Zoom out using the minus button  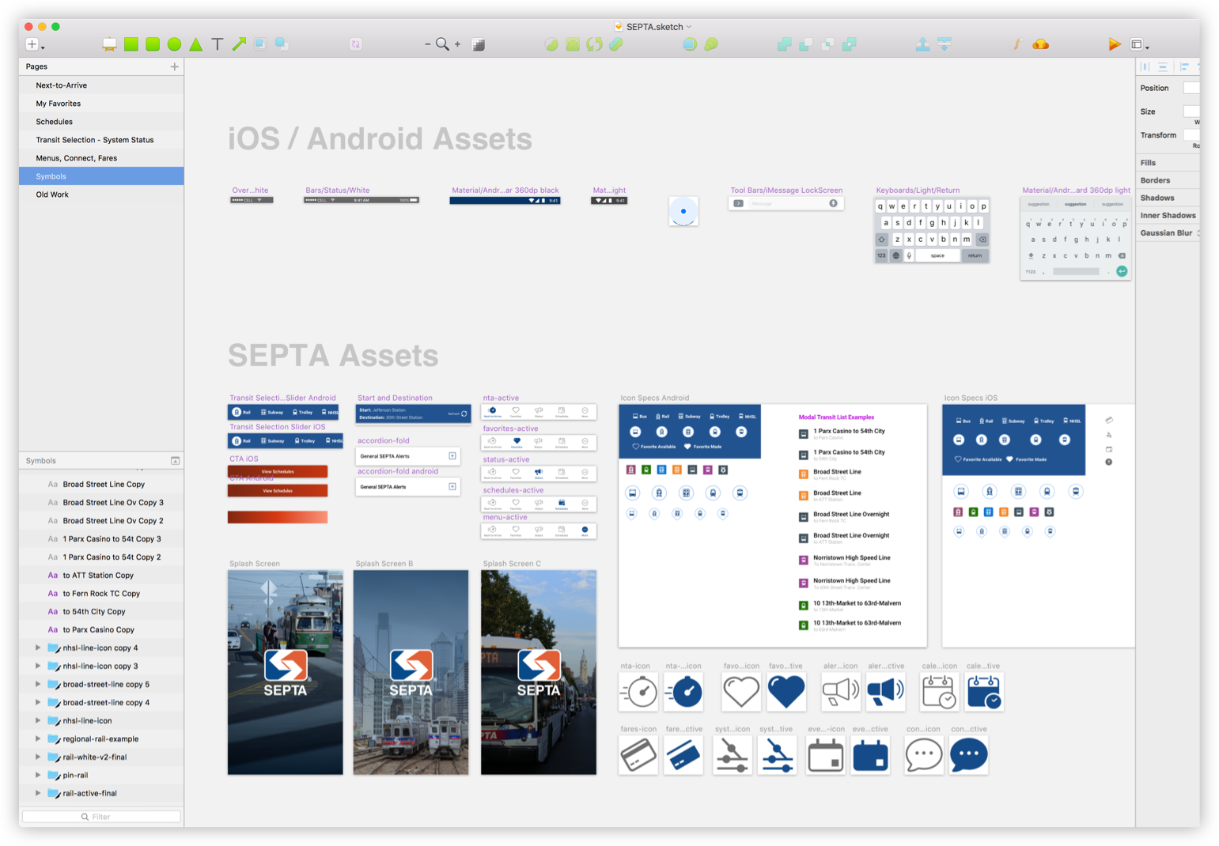pos(427,44)
